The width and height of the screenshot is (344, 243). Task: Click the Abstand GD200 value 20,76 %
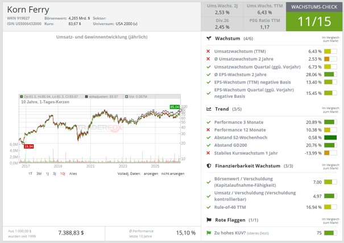point(314,145)
